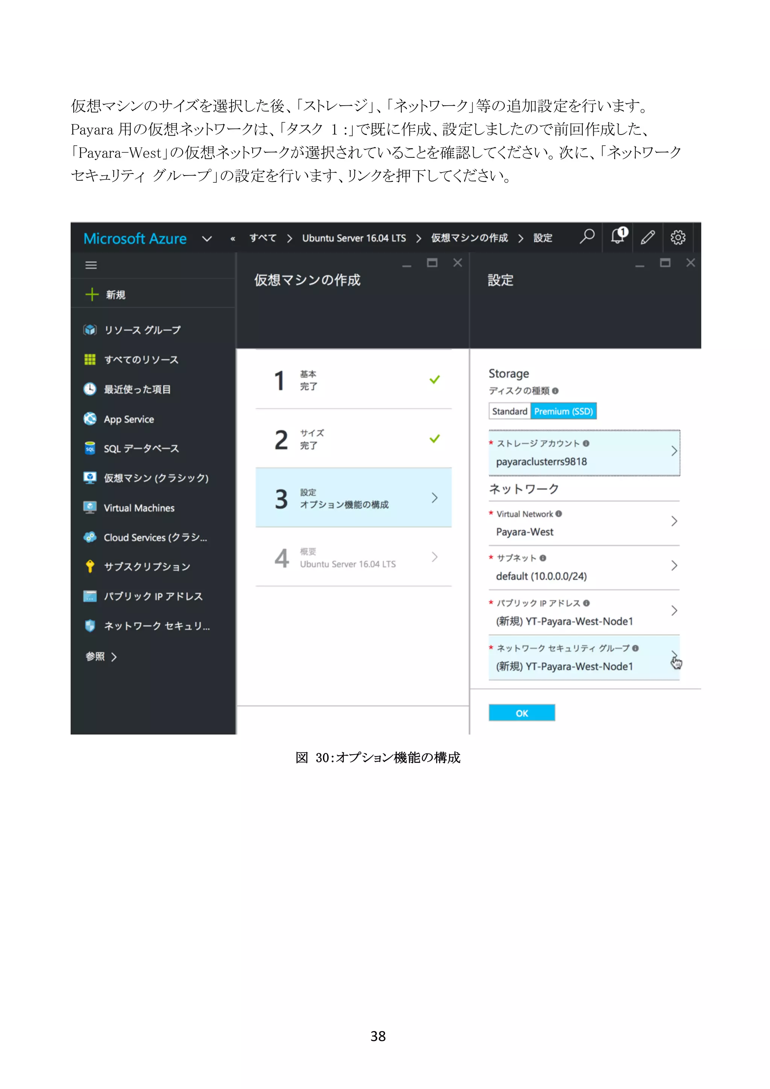This screenshot has width=770, height=1089.
Task: Click info icon beside パブリック IP アドレス setting
Action: coord(587,603)
